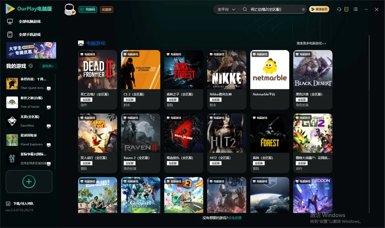
Task: Open The Forest 森林 game card
Action: pos(269,143)
